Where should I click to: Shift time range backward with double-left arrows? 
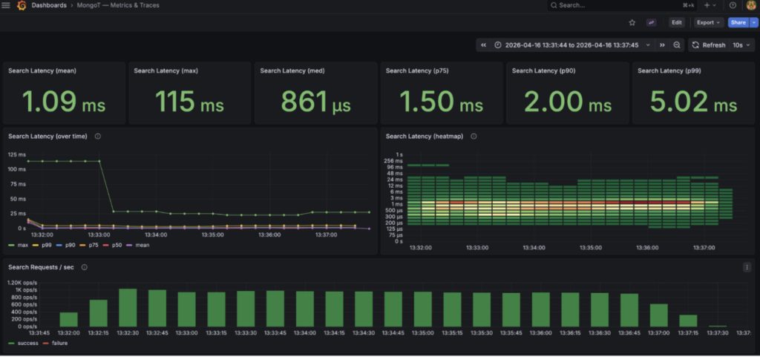tap(483, 45)
